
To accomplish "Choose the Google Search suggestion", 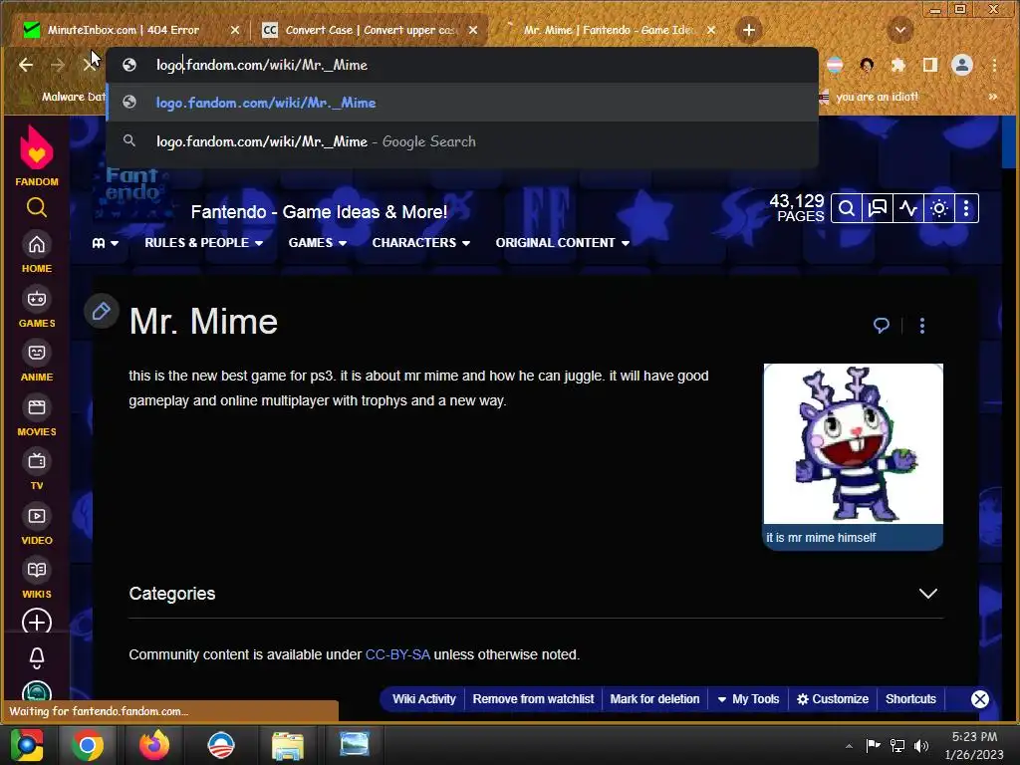I will pos(462,141).
